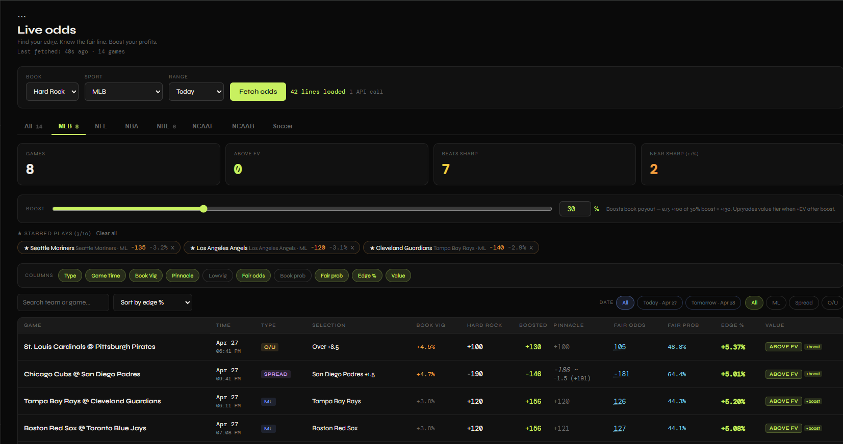Viewport: 843px width, 444px height.
Task: Click fair odds value 105
Action: [620, 347]
